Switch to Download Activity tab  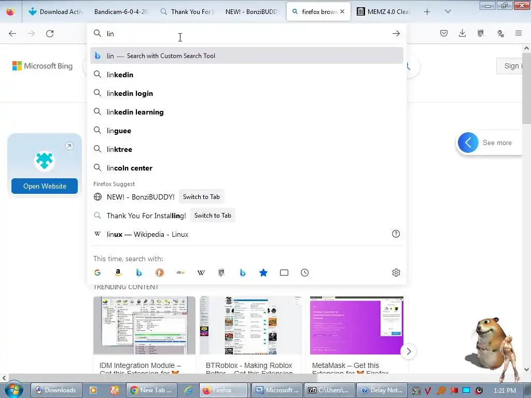(56, 11)
